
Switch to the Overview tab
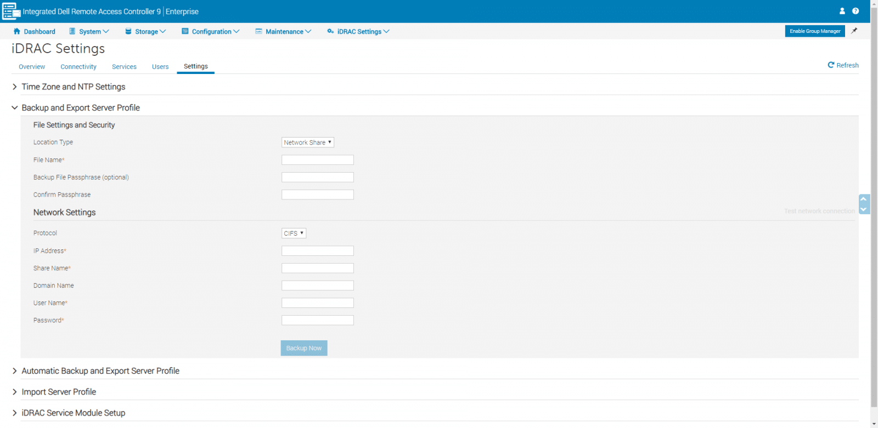click(32, 67)
